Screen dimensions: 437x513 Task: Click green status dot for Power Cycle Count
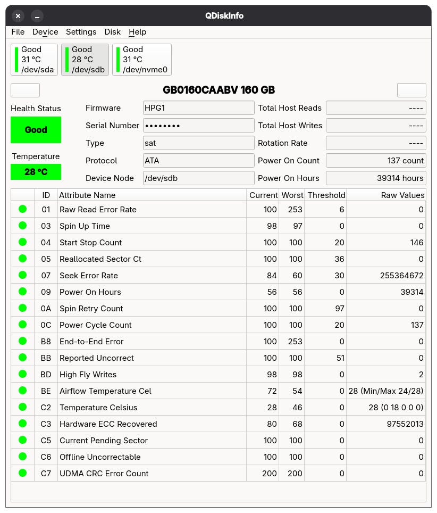point(22,325)
